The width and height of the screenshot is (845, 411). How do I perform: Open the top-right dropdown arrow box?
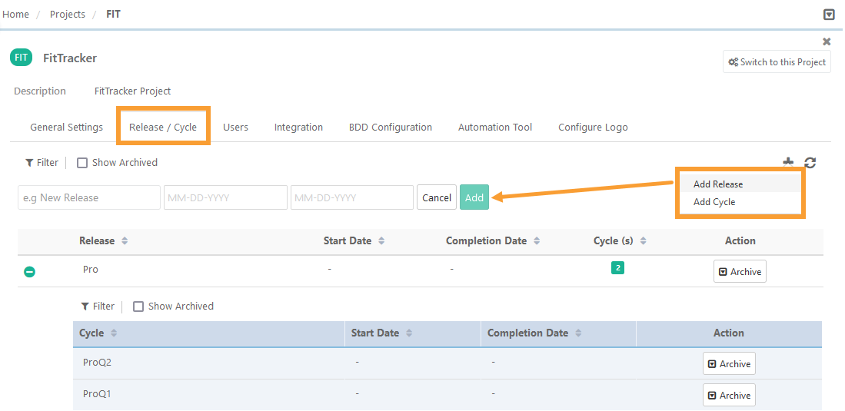tap(829, 15)
